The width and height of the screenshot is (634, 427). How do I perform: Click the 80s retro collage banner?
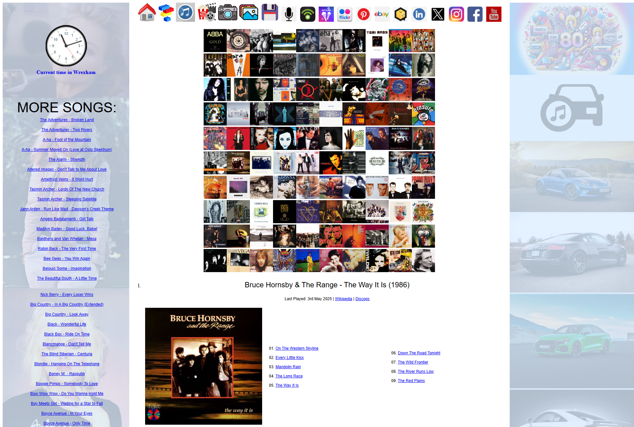point(572,39)
